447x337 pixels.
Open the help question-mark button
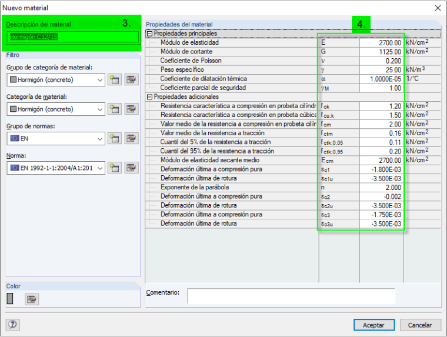[12, 325]
